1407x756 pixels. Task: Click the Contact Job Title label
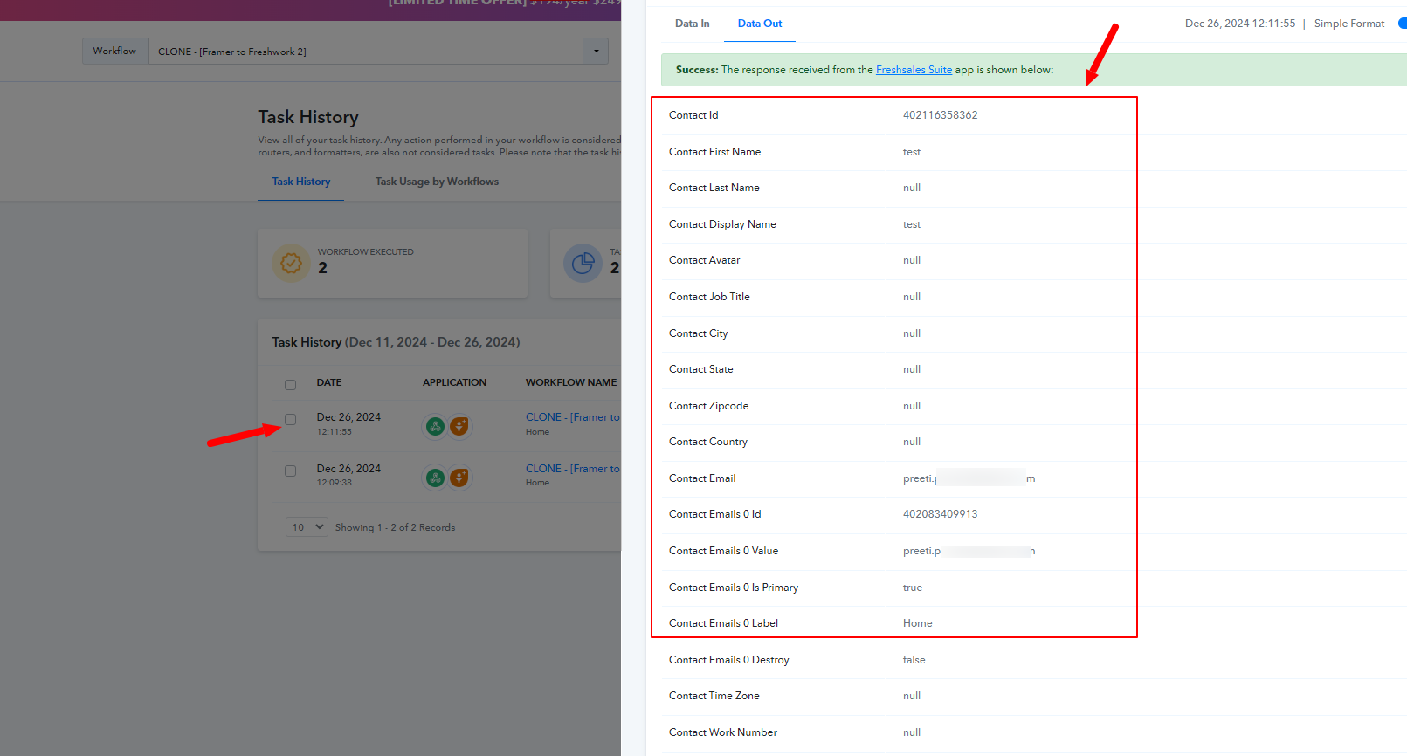point(709,297)
